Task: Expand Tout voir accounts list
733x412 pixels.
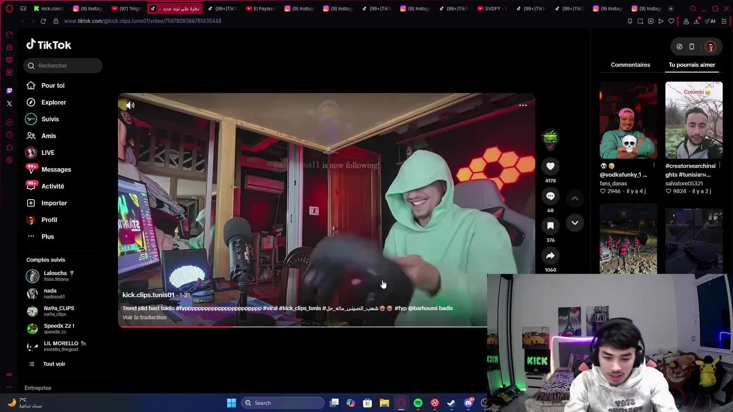Action: (46, 364)
